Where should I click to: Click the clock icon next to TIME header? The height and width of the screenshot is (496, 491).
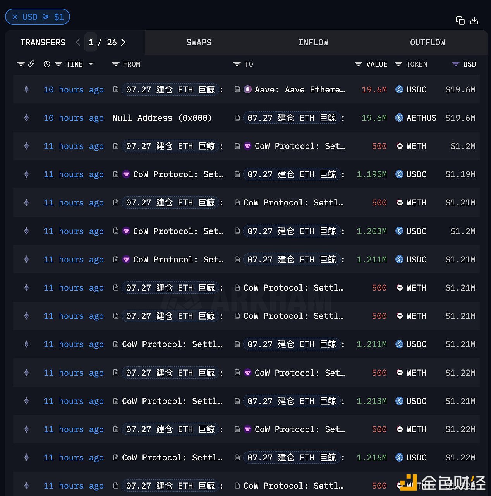coord(47,64)
